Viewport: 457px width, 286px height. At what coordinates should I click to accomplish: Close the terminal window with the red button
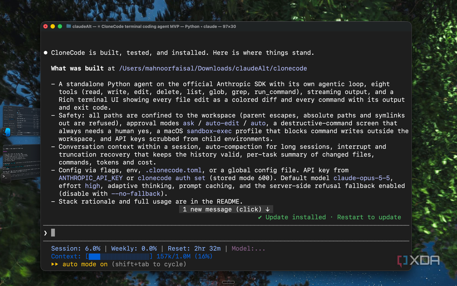46,26
